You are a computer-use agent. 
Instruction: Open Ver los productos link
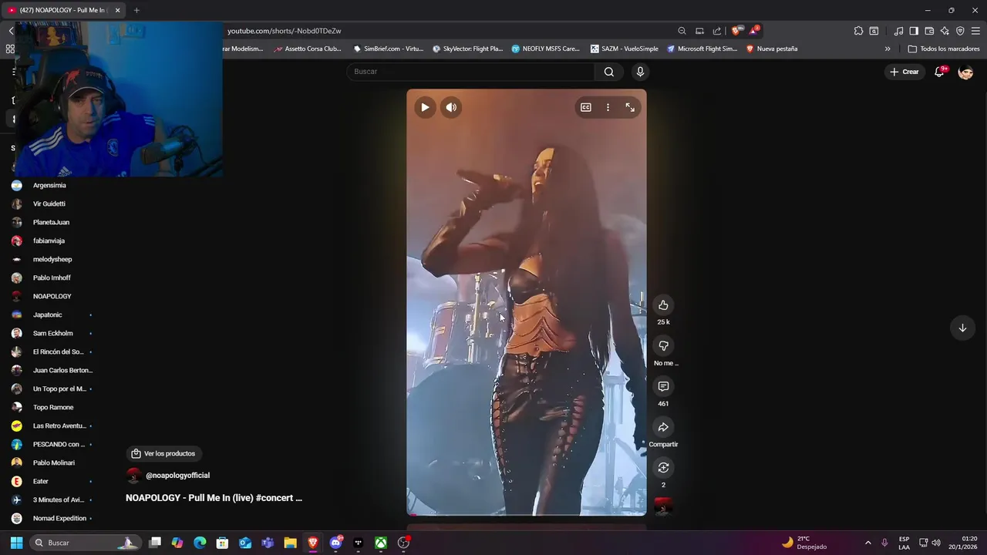(163, 453)
